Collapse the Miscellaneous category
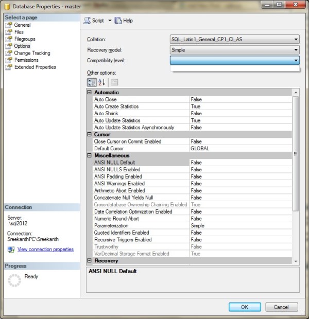 pos(90,155)
